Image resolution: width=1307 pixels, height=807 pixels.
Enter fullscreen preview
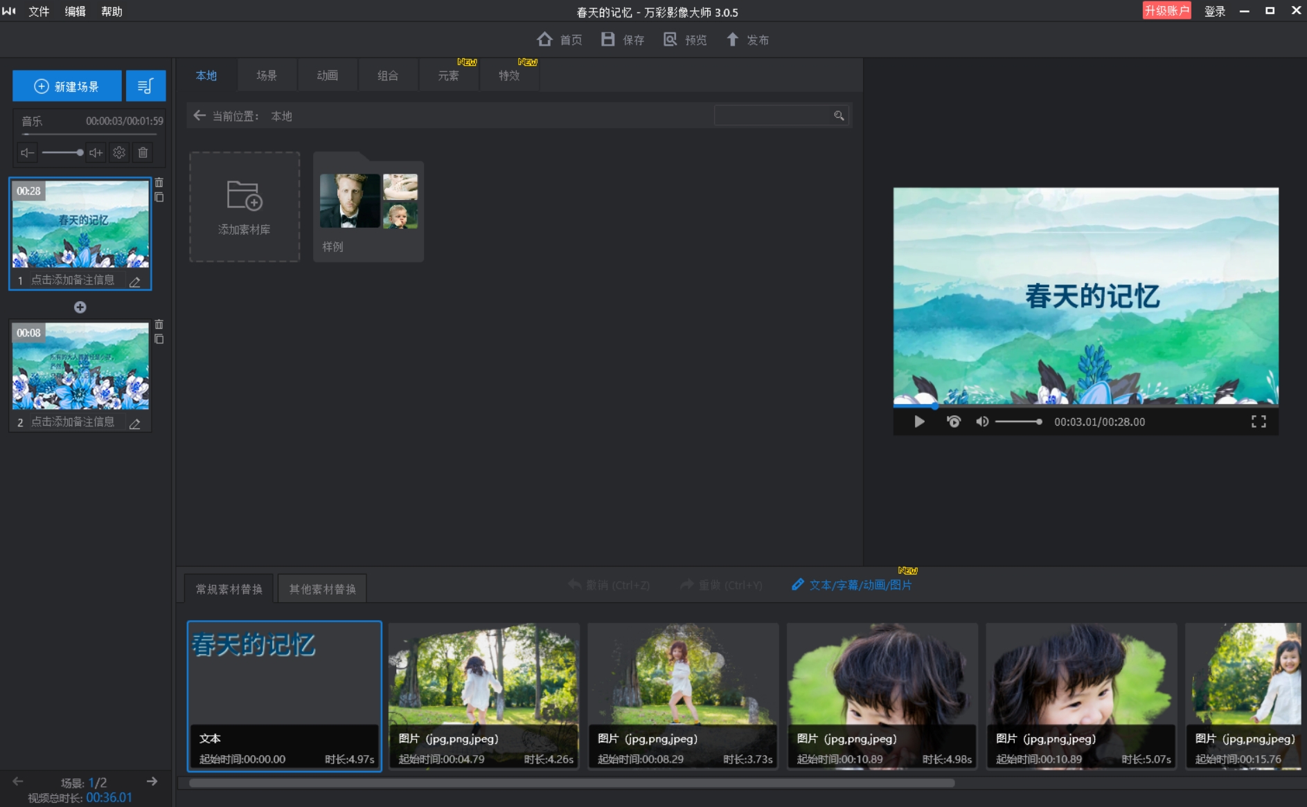click(1259, 421)
